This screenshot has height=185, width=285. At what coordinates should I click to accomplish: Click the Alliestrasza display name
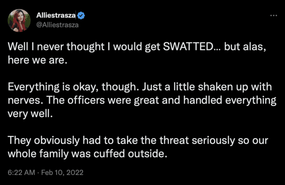(56, 16)
